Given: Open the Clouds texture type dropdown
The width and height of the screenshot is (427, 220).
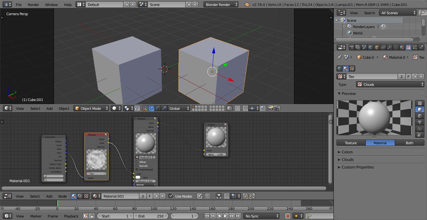Looking at the screenshot, I should click(390, 84).
